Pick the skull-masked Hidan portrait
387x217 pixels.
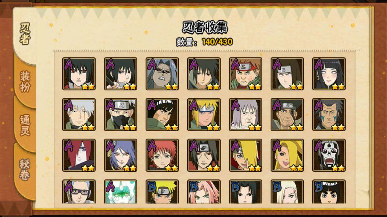tap(329, 155)
